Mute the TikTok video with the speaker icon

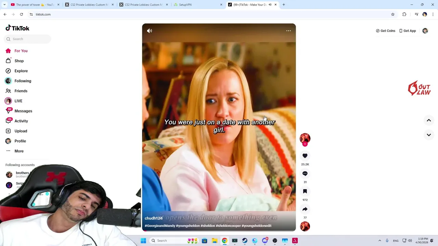[x=150, y=31]
